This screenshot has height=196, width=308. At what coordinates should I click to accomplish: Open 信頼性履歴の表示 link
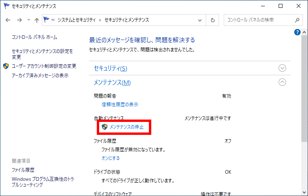coord(120,105)
